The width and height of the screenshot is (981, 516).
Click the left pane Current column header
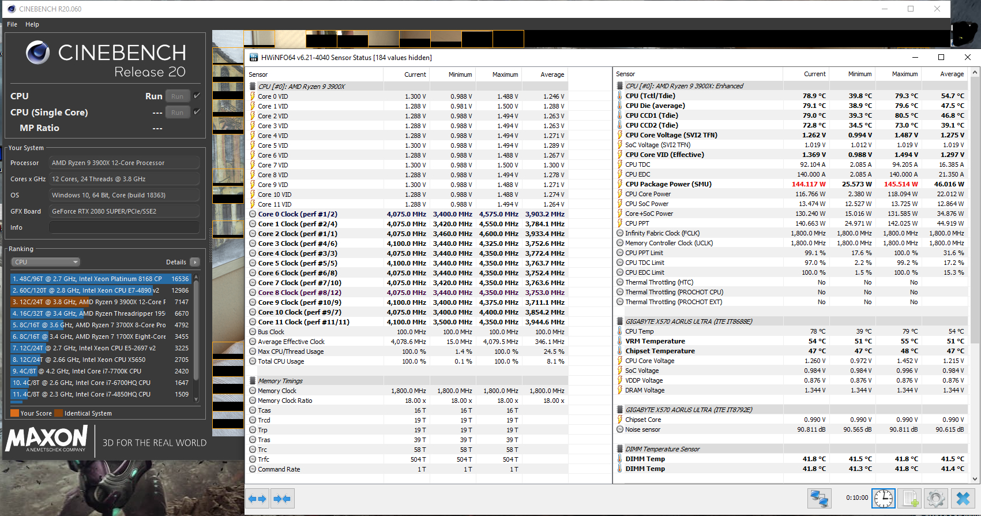coord(415,74)
